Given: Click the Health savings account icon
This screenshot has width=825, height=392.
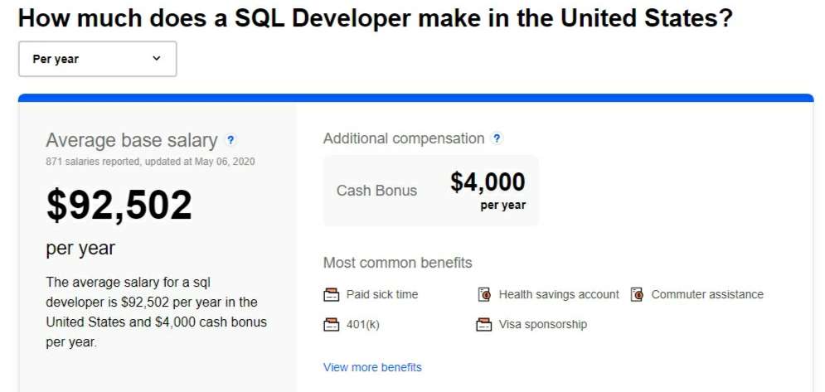Looking at the screenshot, I should coord(484,295).
